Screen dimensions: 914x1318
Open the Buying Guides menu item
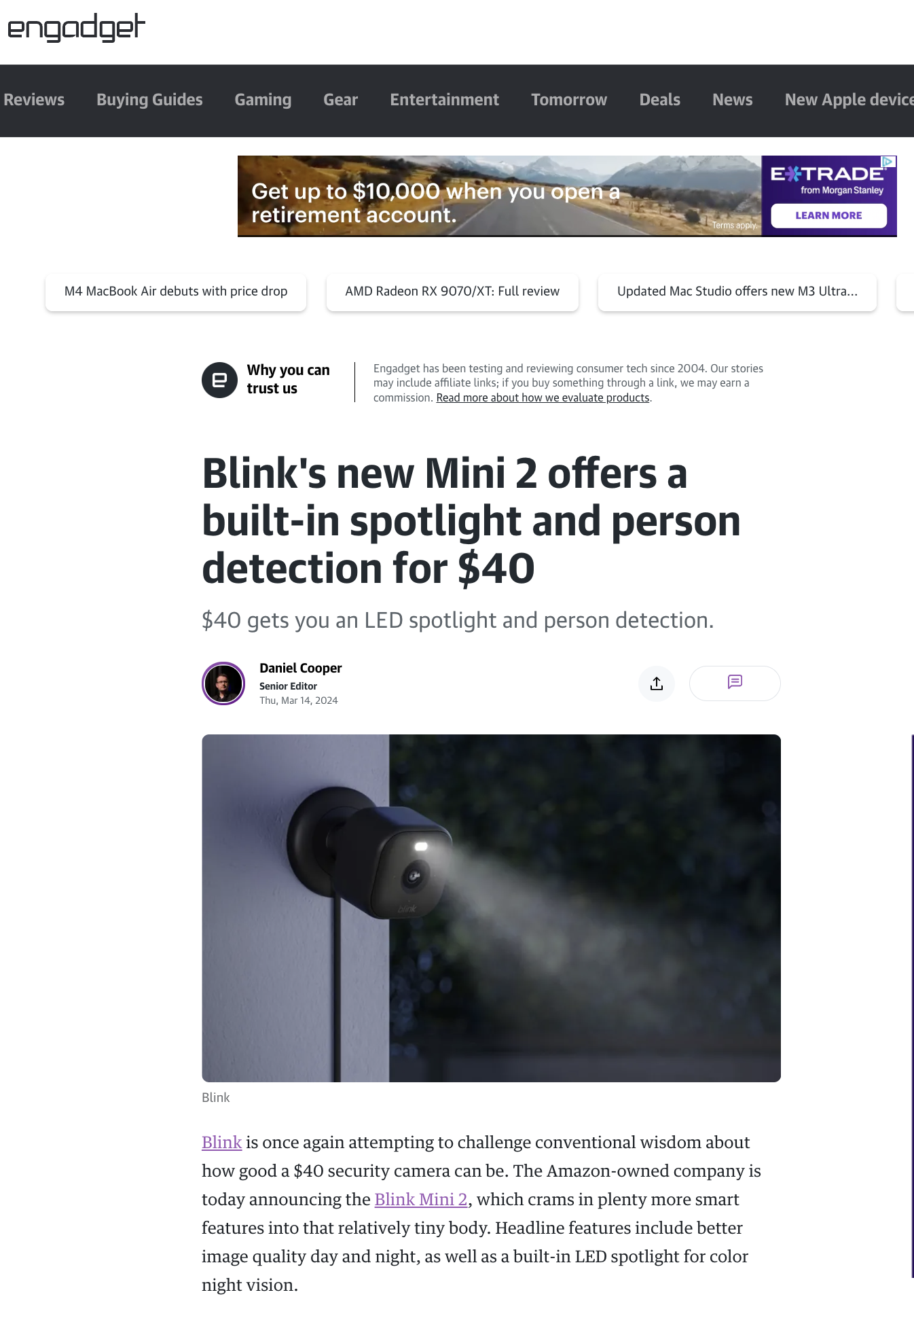tap(149, 100)
